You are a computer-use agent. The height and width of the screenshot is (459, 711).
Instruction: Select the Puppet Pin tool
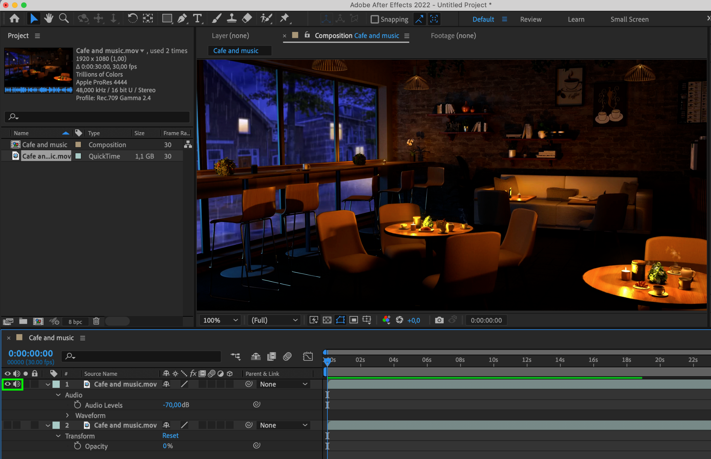(284, 18)
